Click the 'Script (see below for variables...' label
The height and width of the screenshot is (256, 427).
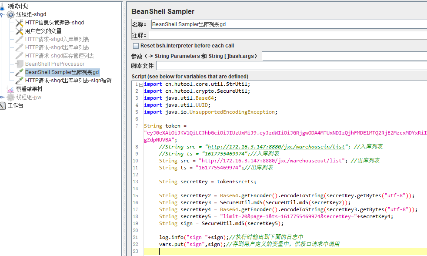click(190, 77)
